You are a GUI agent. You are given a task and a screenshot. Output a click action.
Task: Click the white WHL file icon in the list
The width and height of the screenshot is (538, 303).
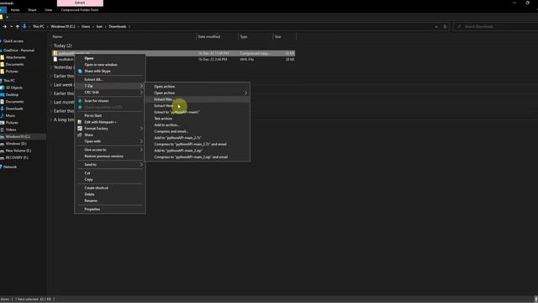click(55, 59)
